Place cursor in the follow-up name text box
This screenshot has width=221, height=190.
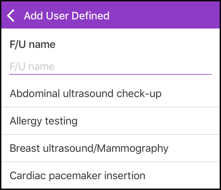click(110, 67)
